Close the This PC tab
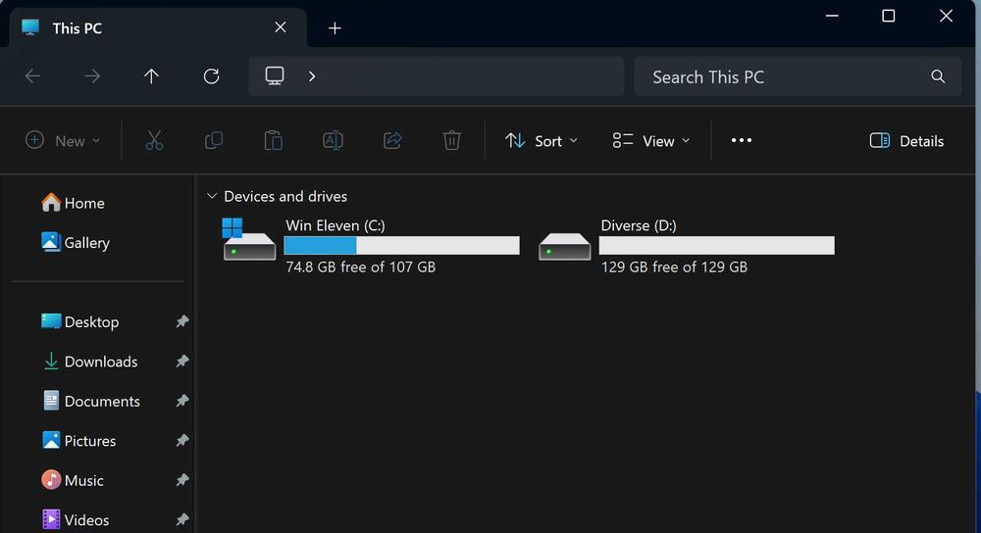The height and width of the screenshot is (533, 981). pyautogui.click(x=281, y=27)
